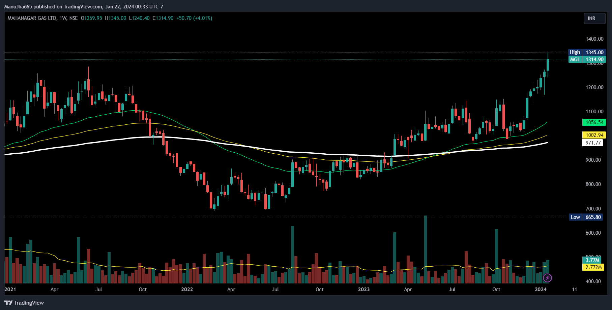Click the tallest volume bar near May 2023
Screen dimensions: 612x310
425,249
